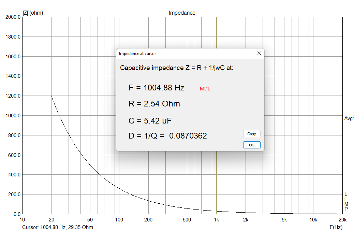Click the C = 5.42 uF value
This screenshot has height=231, width=354.
(x=150, y=120)
